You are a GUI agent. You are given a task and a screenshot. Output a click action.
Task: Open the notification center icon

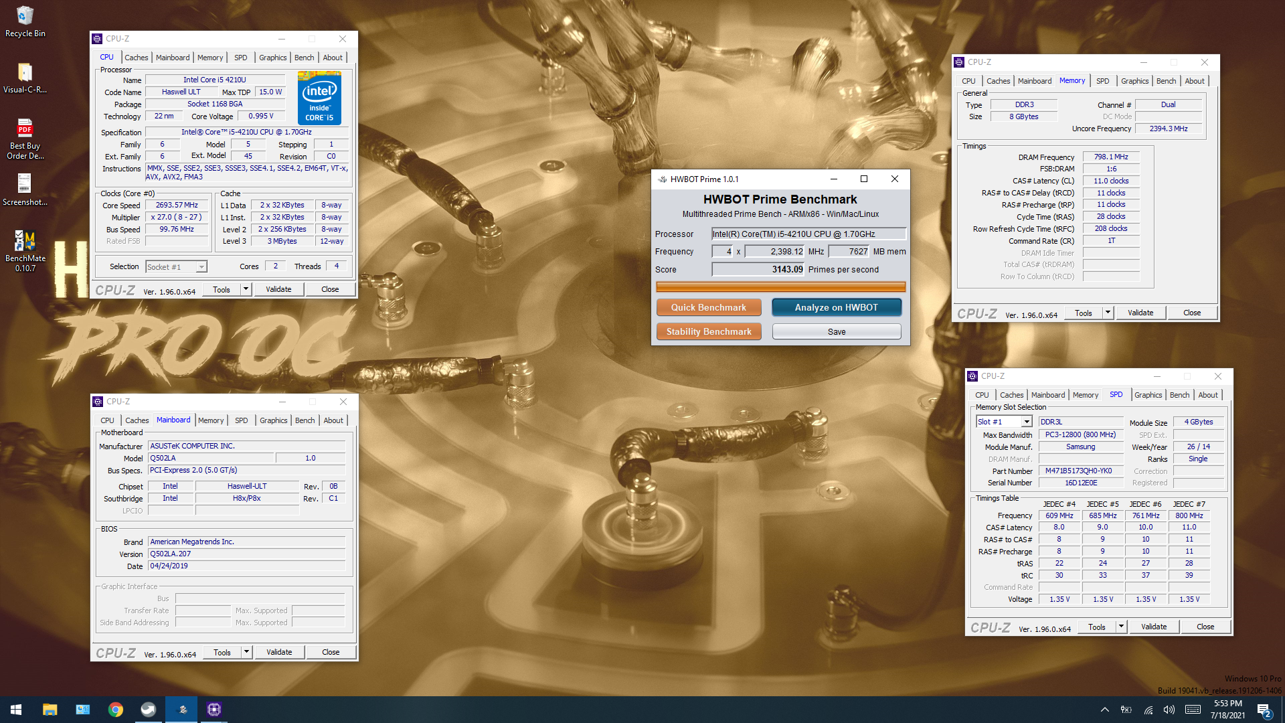(x=1264, y=710)
